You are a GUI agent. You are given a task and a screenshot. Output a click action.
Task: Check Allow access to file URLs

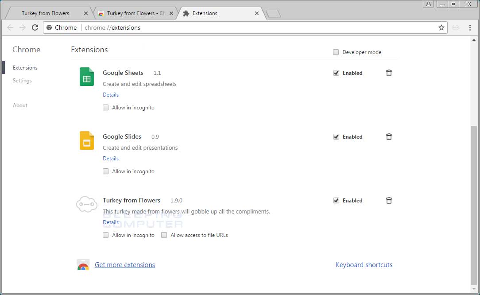[164, 235]
